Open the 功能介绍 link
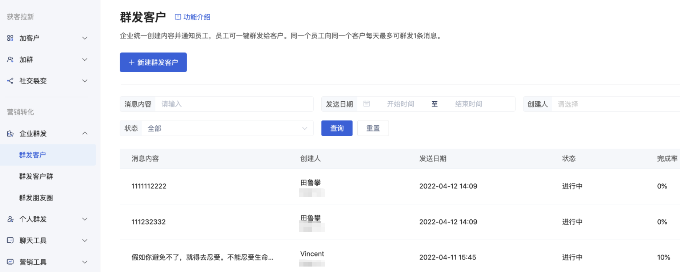The width and height of the screenshot is (680, 272). coord(197,17)
